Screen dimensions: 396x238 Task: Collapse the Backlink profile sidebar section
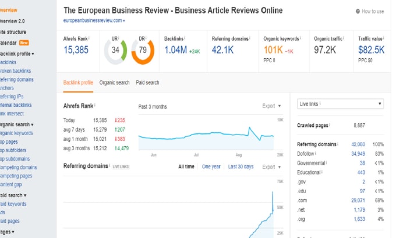click(x=17, y=54)
